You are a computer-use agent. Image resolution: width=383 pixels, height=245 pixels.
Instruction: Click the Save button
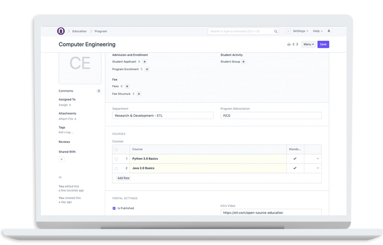[x=323, y=44]
